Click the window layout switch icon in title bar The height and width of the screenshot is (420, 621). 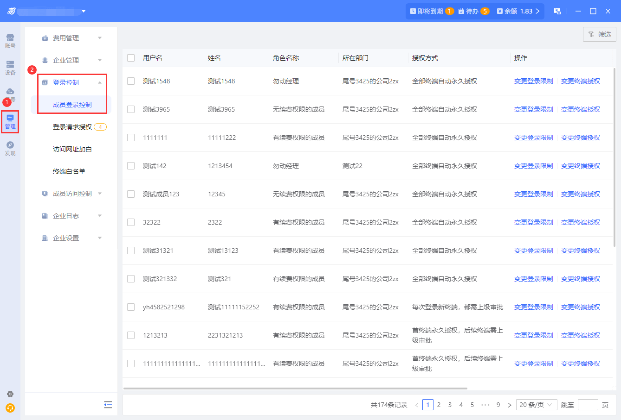pos(557,11)
